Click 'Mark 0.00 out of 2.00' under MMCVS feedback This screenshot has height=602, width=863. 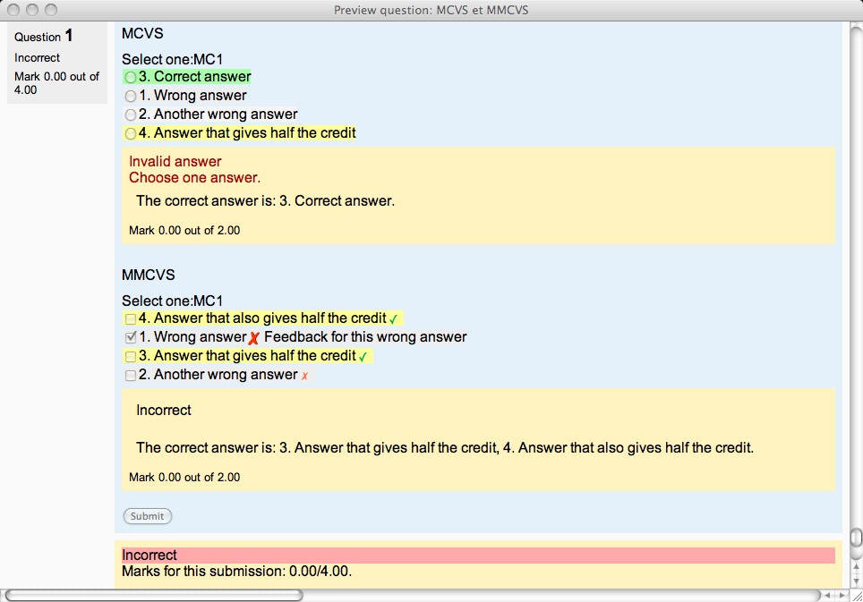[184, 477]
